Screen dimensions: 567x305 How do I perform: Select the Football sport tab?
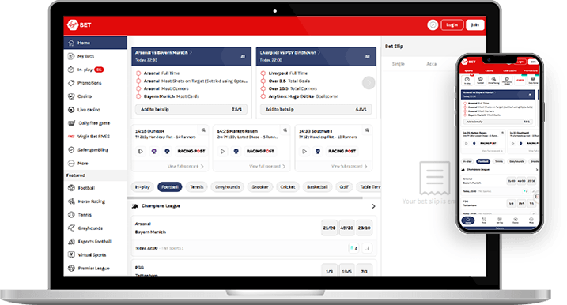pos(169,186)
